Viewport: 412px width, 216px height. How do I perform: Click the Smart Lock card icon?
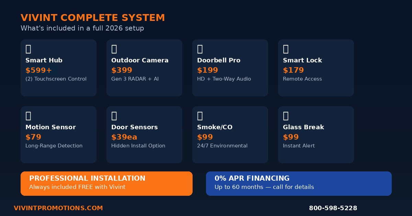tap(286, 49)
